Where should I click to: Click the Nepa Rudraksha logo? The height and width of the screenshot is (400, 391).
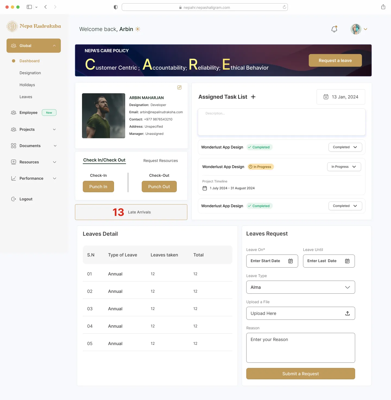point(33,26)
